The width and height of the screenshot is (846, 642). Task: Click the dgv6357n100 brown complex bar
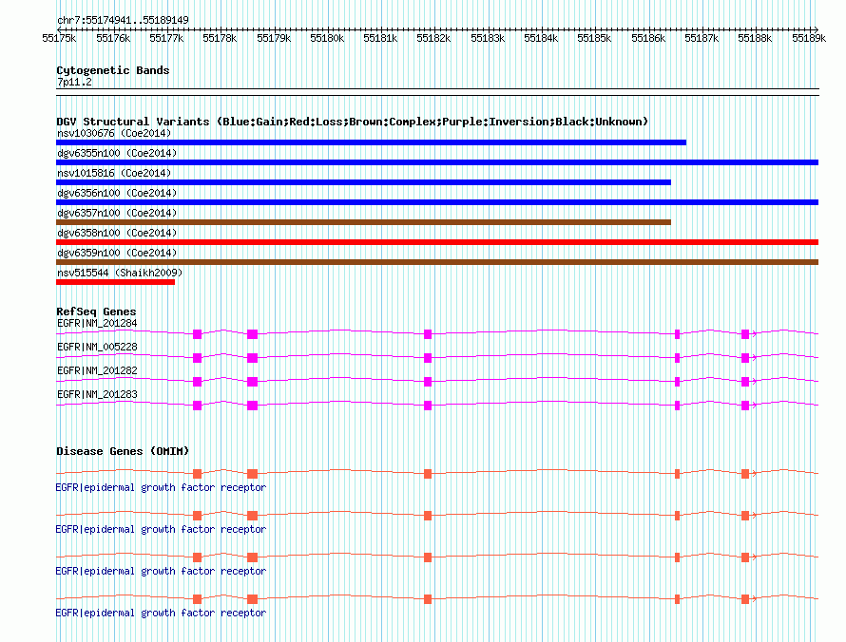click(x=364, y=222)
